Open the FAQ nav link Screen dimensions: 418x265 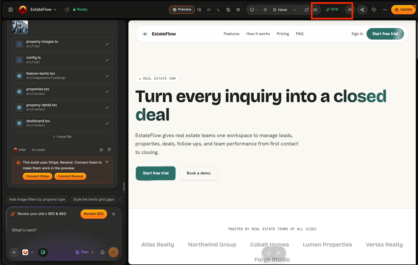click(x=299, y=34)
